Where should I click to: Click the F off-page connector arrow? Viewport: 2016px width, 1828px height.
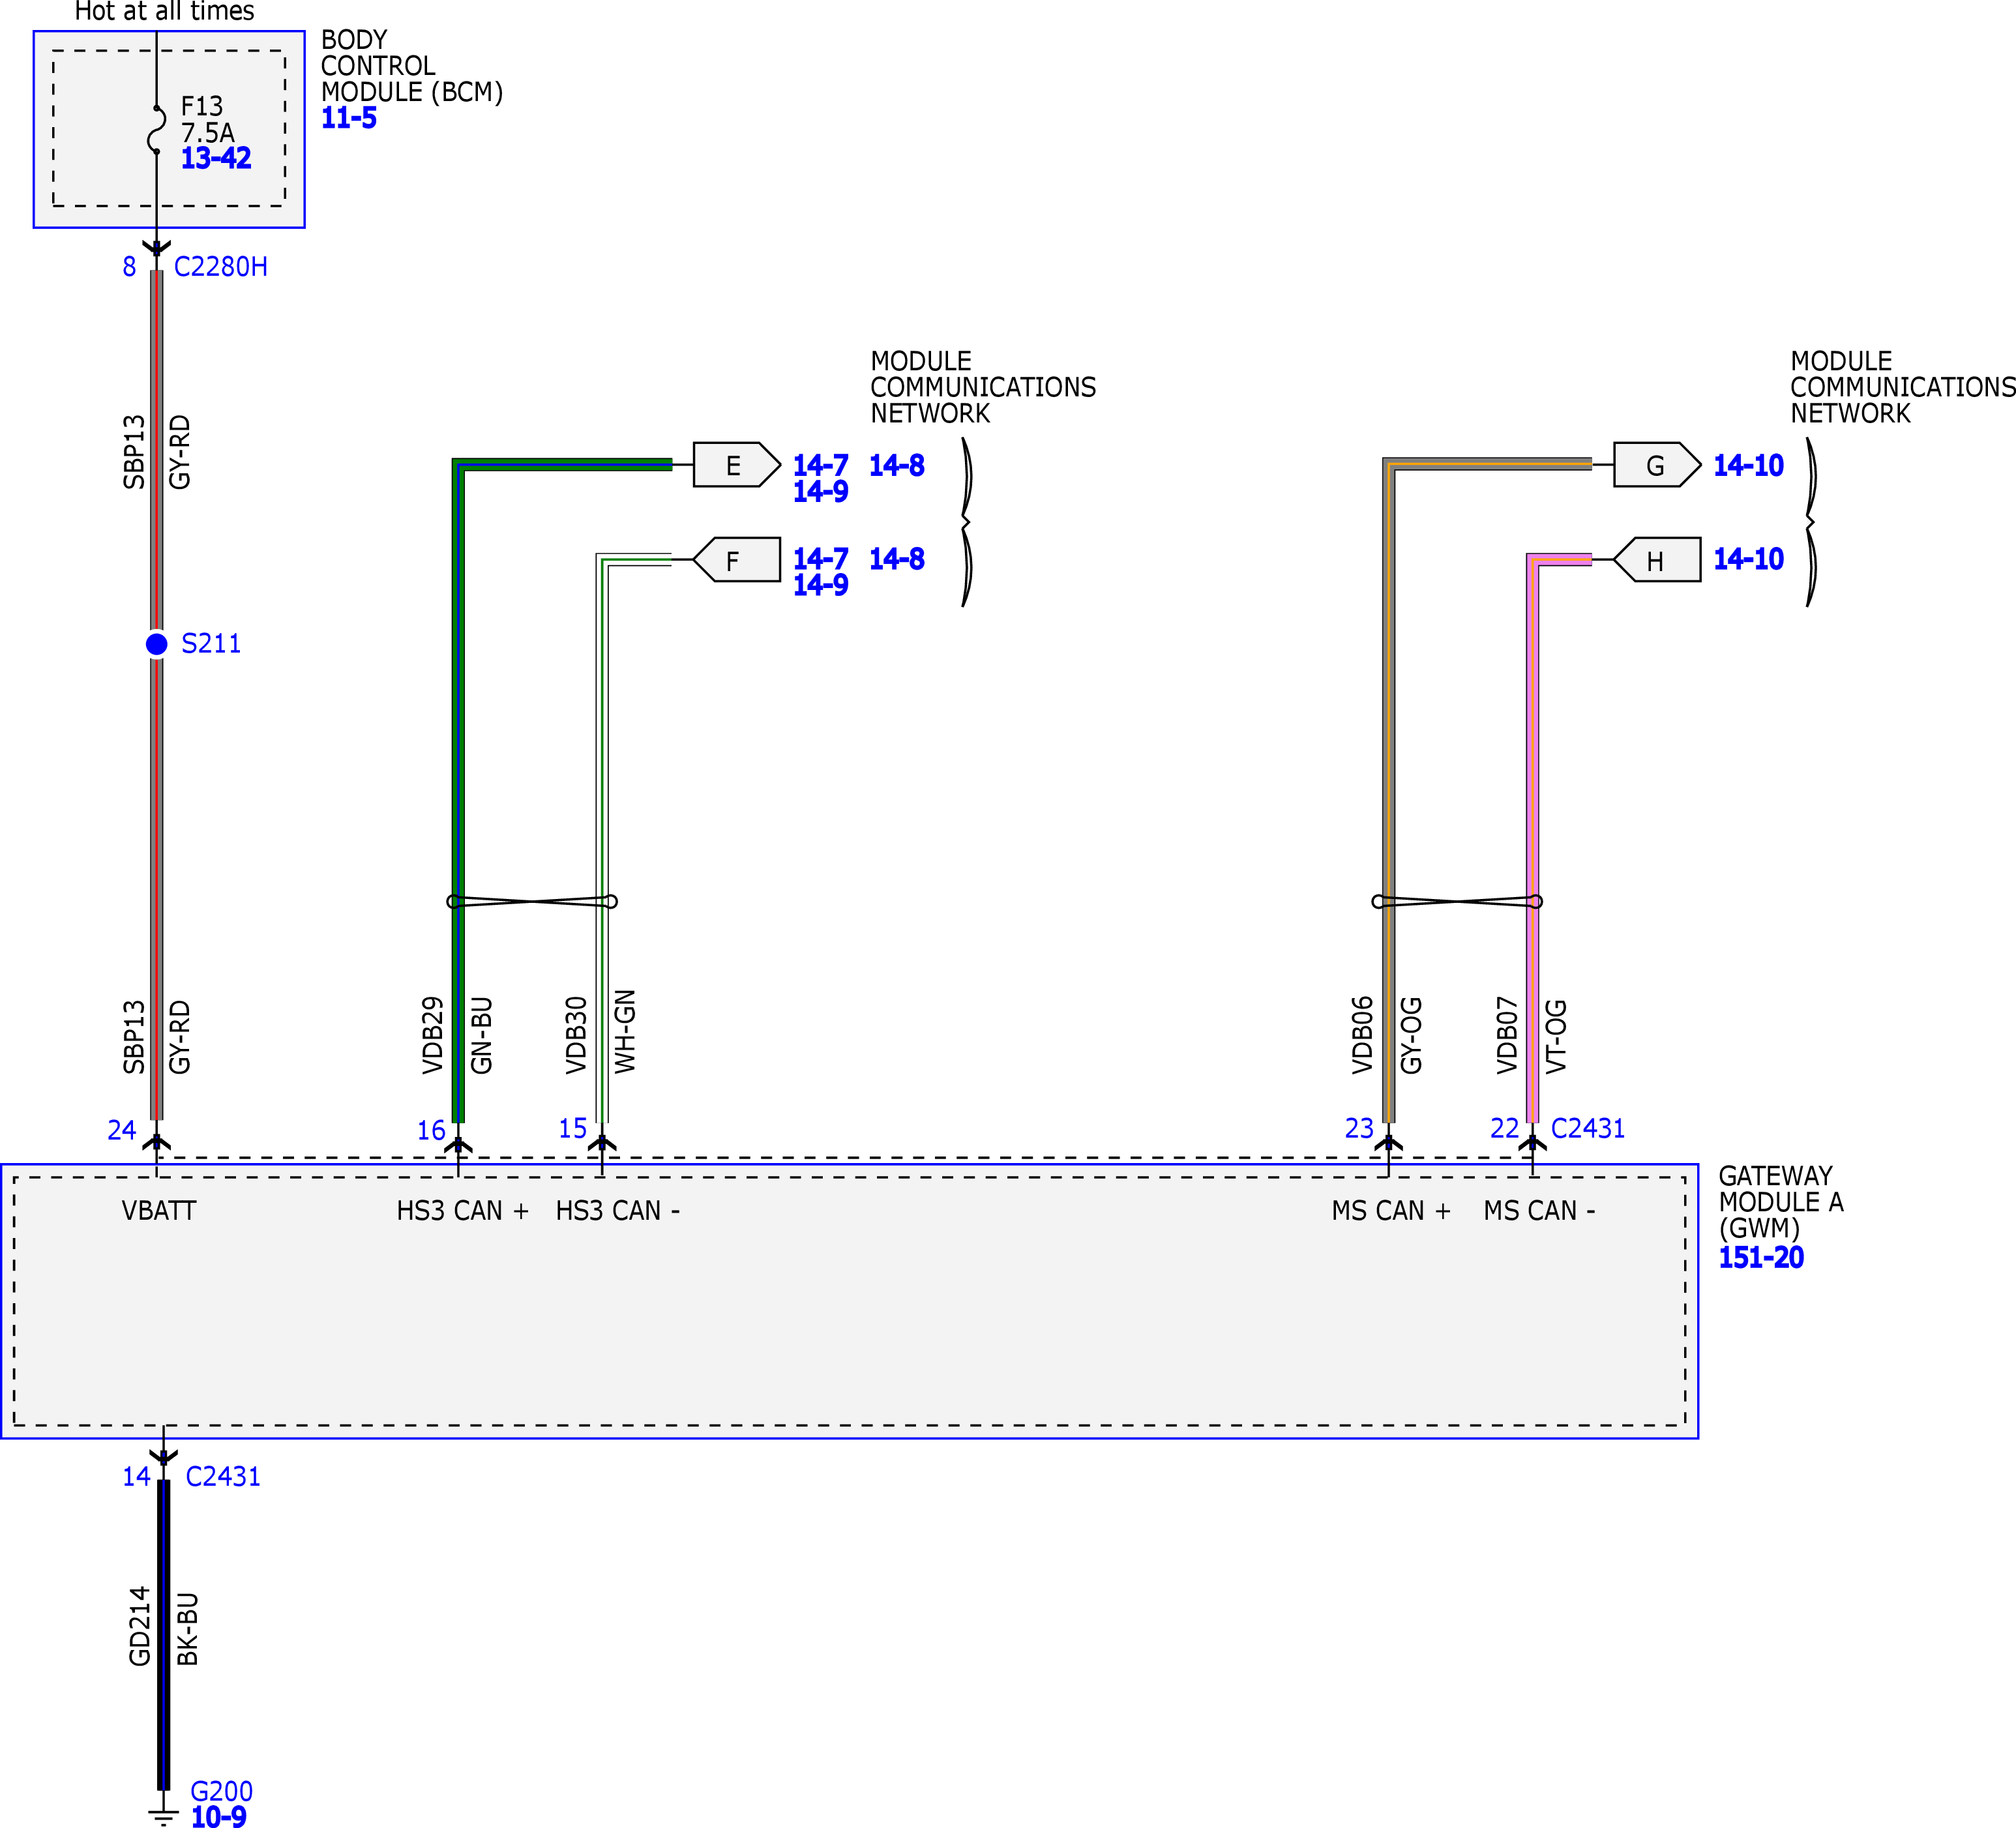point(735,560)
